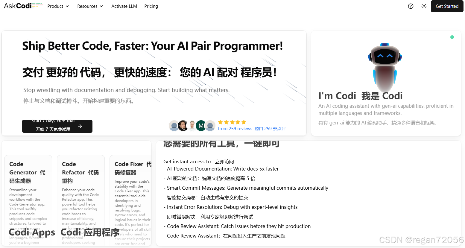Viewport: 465px width, 248px height.
Task: Click the green online status dot
Action: pos(452,37)
